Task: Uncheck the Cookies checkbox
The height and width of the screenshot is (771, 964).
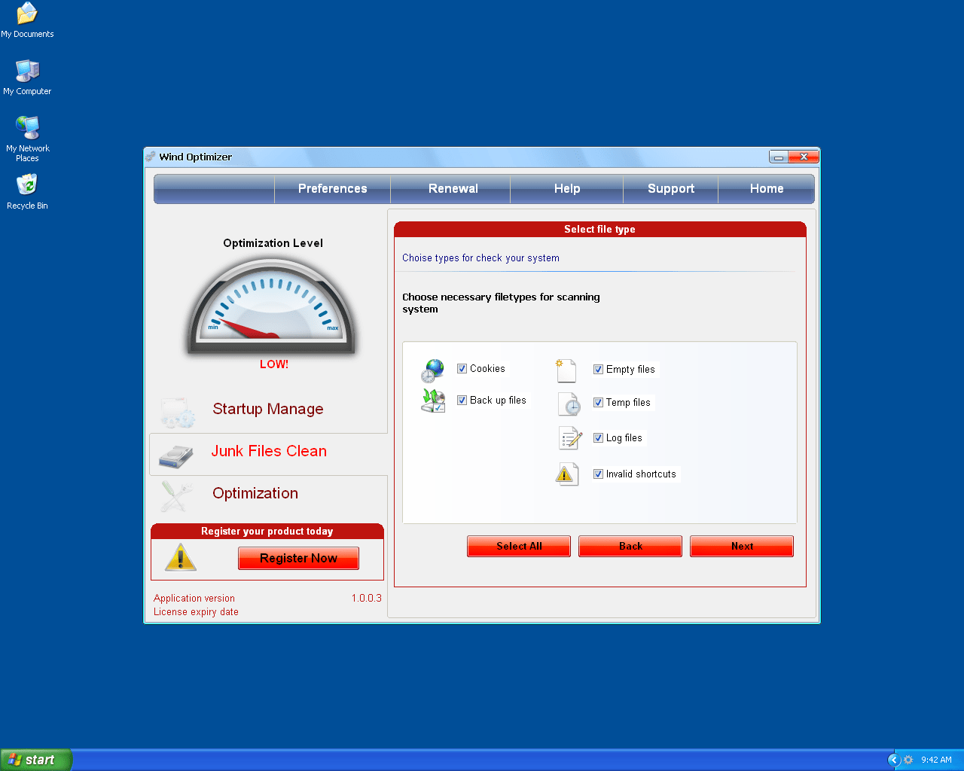Action: pos(462,368)
